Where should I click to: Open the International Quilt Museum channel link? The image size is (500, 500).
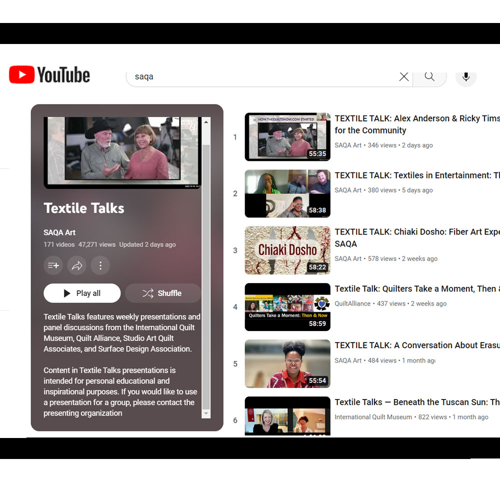click(373, 417)
